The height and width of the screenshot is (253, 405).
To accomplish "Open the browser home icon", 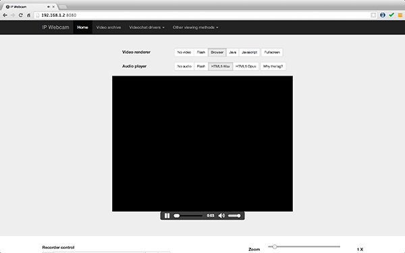I will point(28,16).
